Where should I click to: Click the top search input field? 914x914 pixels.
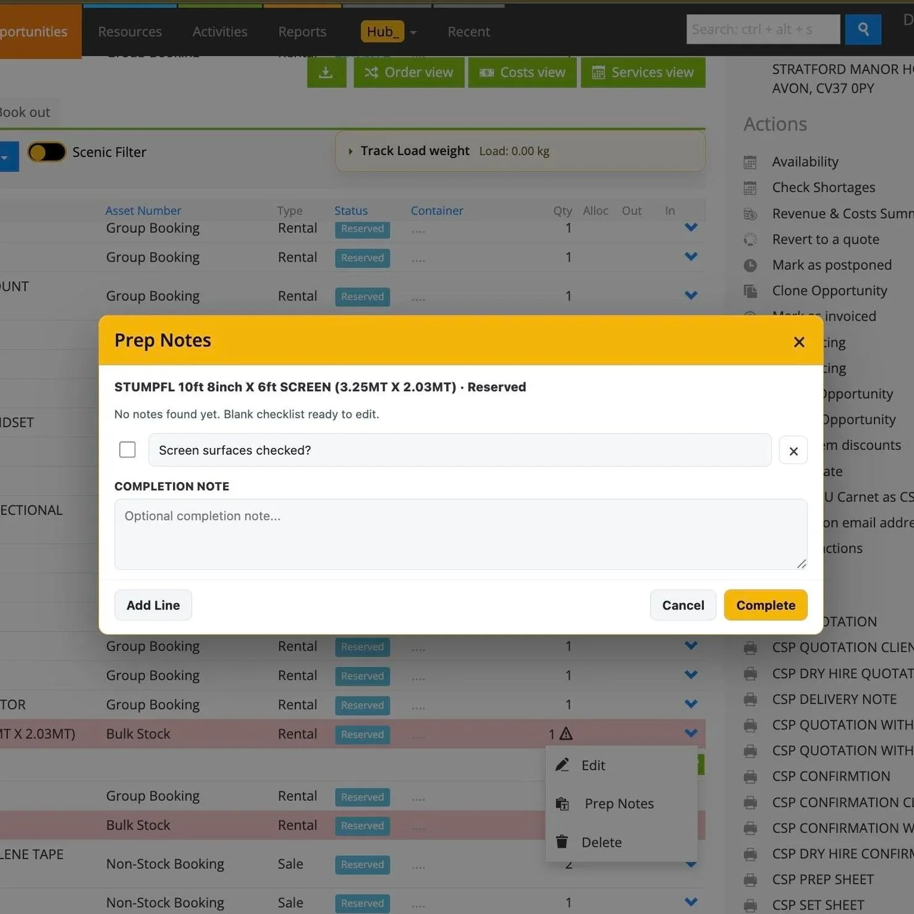763,29
